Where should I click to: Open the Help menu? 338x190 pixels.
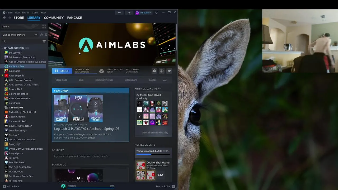(43, 12)
